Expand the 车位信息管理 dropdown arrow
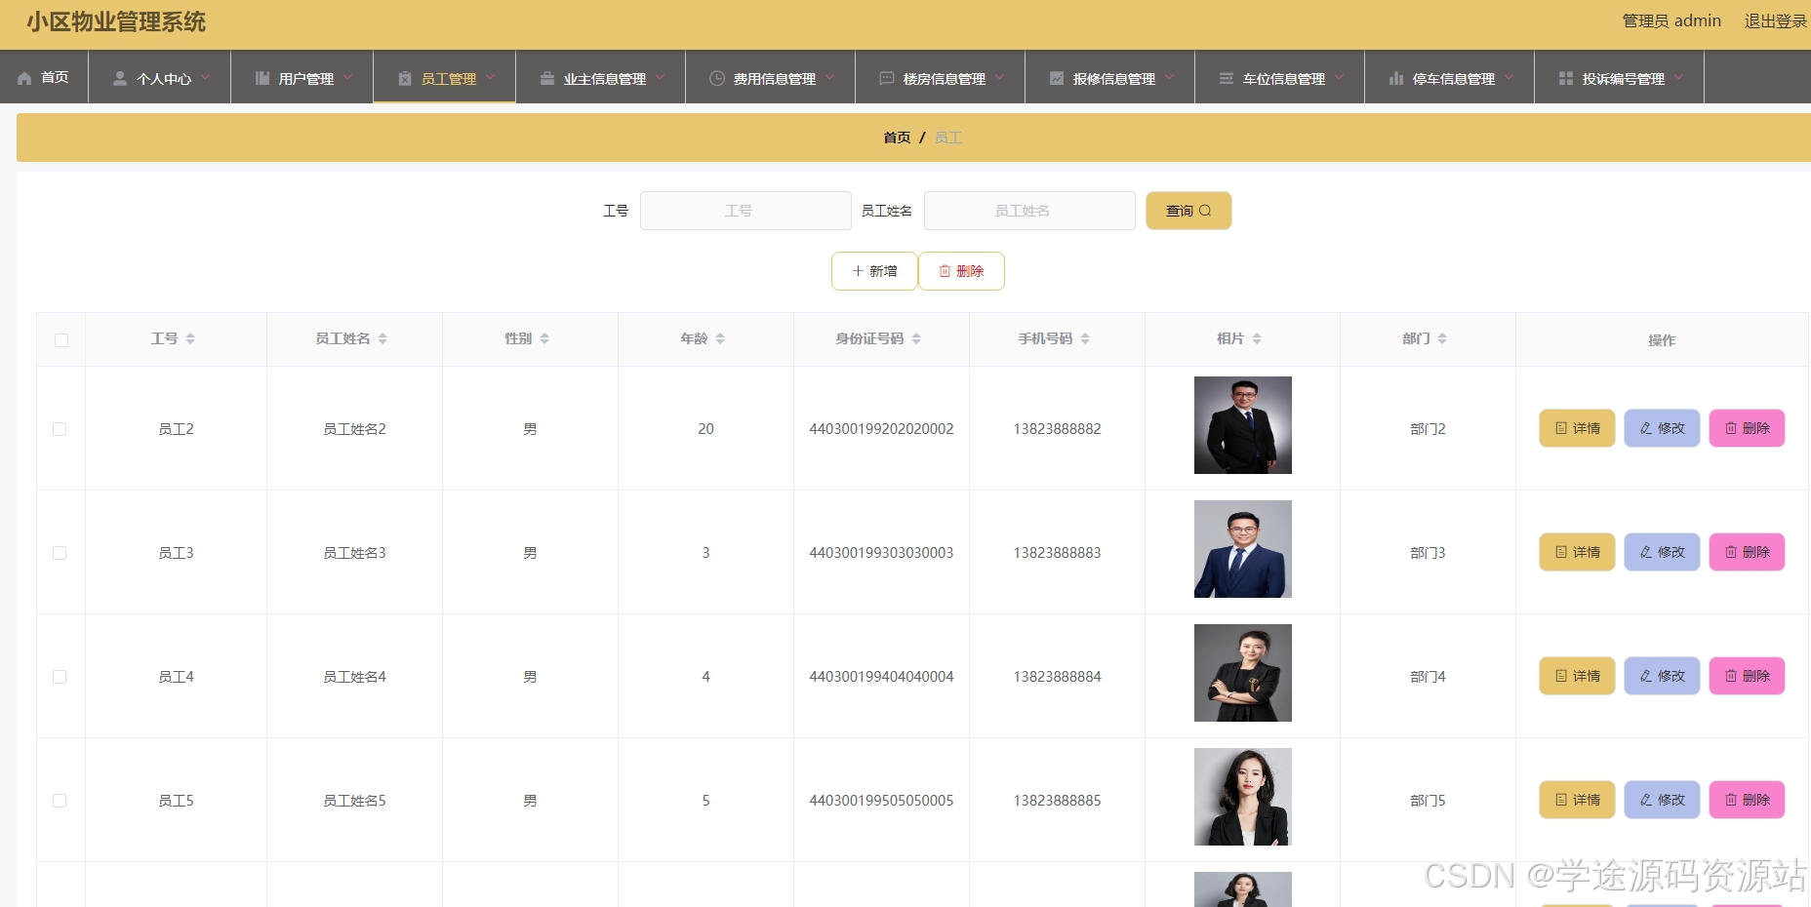Image resolution: width=1811 pixels, height=907 pixels. pyautogui.click(x=1339, y=77)
